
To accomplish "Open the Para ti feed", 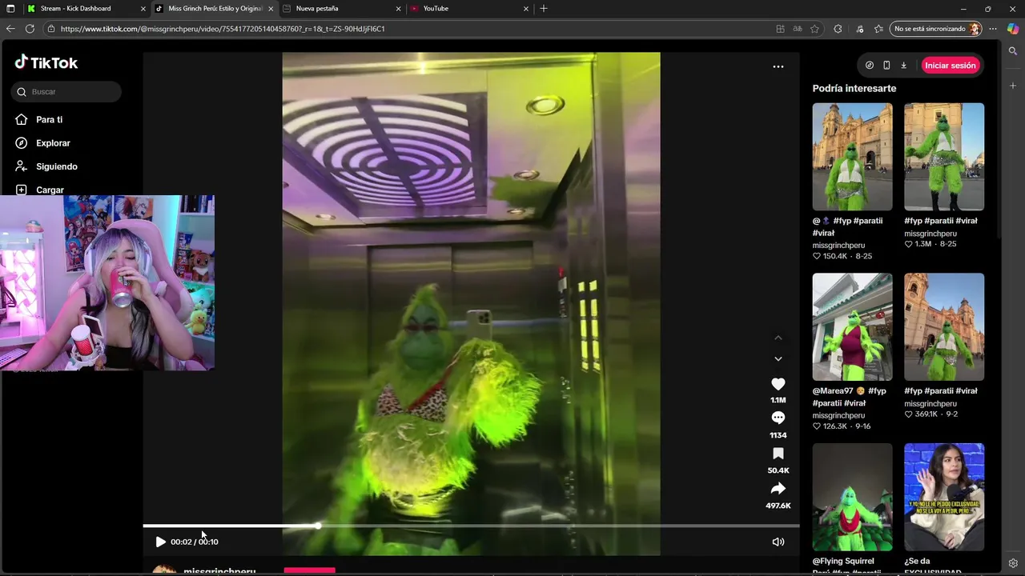I will [49, 119].
